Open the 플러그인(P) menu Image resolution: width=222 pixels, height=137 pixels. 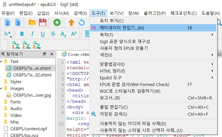[x=155, y=13]
